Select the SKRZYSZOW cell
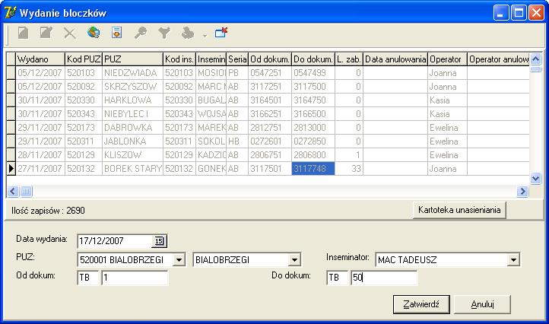549x324 pixels. click(133, 87)
